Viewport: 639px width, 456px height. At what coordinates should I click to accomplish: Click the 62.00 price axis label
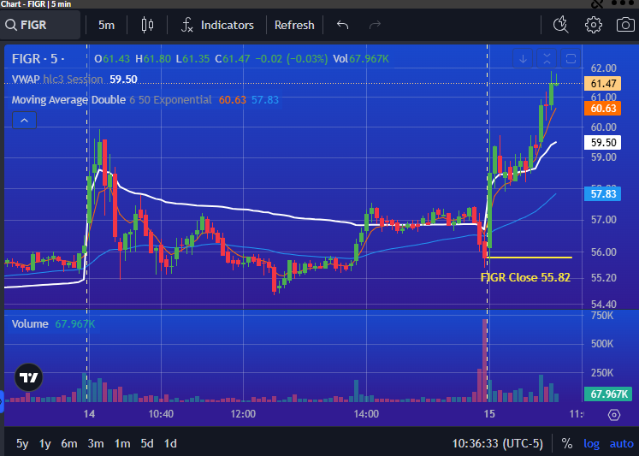[x=604, y=68]
